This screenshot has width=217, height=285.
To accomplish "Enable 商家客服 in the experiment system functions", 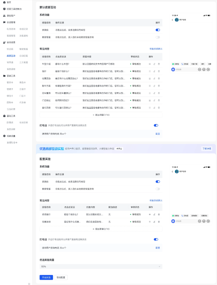I will [x=158, y=189].
